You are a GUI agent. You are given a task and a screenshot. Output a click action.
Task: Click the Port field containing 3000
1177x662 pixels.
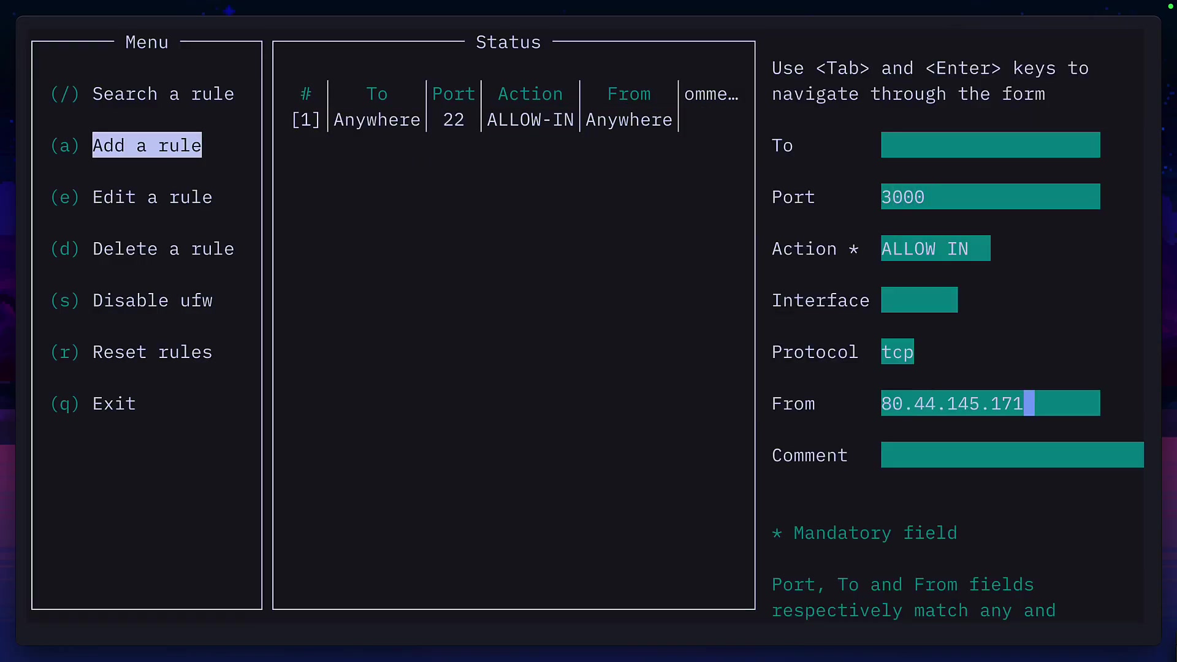point(990,196)
